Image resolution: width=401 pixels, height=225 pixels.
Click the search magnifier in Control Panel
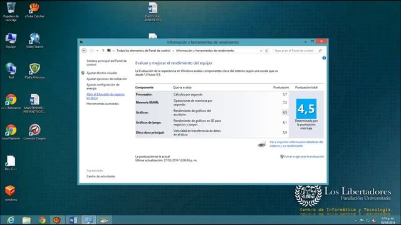pos(320,51)
